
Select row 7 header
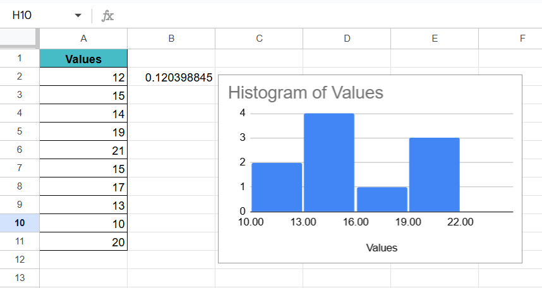[x=20, y=168]
